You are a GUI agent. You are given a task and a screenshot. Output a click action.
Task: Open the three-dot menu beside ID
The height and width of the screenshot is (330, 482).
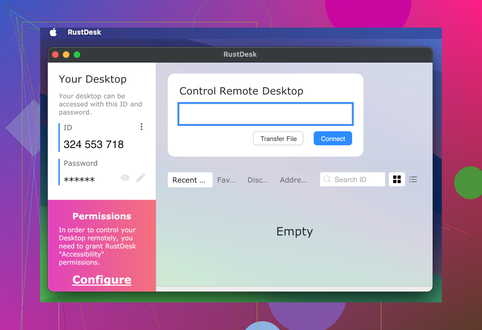142,127
